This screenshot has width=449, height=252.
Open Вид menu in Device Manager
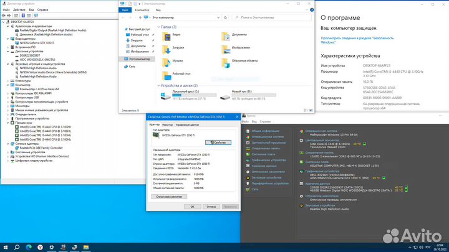coord(31,10)
